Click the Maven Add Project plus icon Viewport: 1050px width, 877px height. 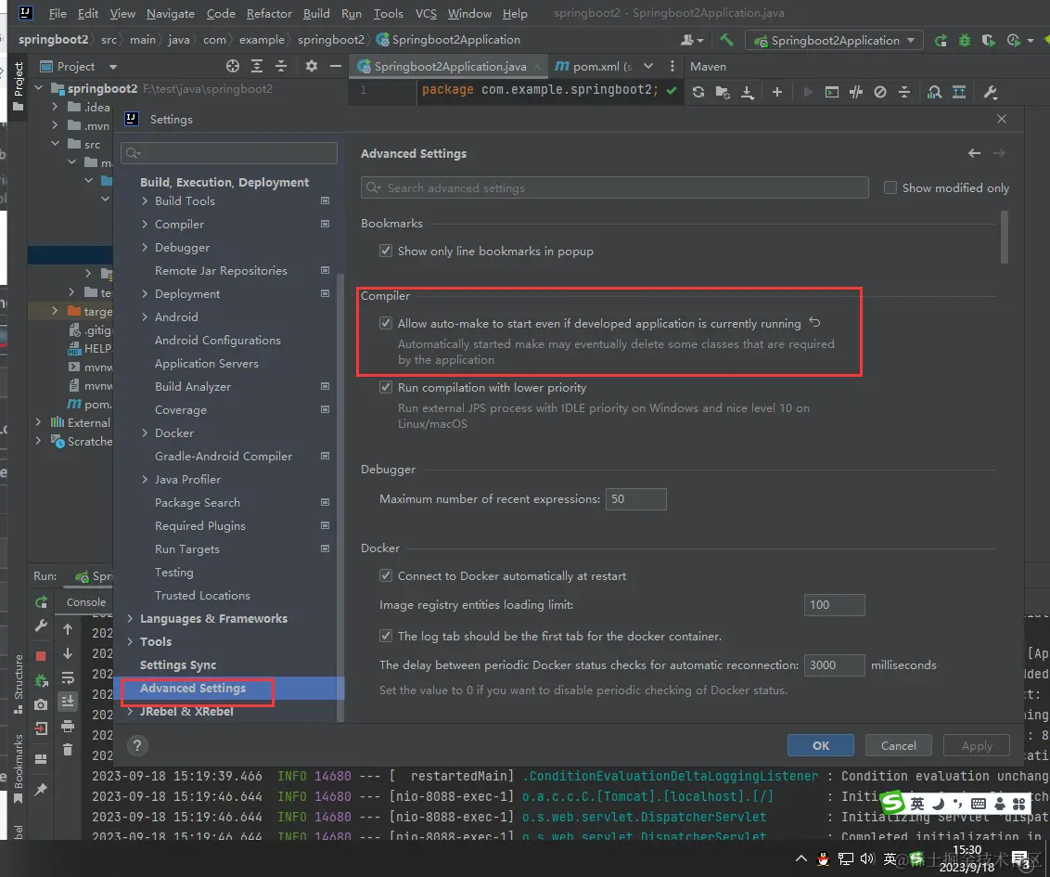776,92
